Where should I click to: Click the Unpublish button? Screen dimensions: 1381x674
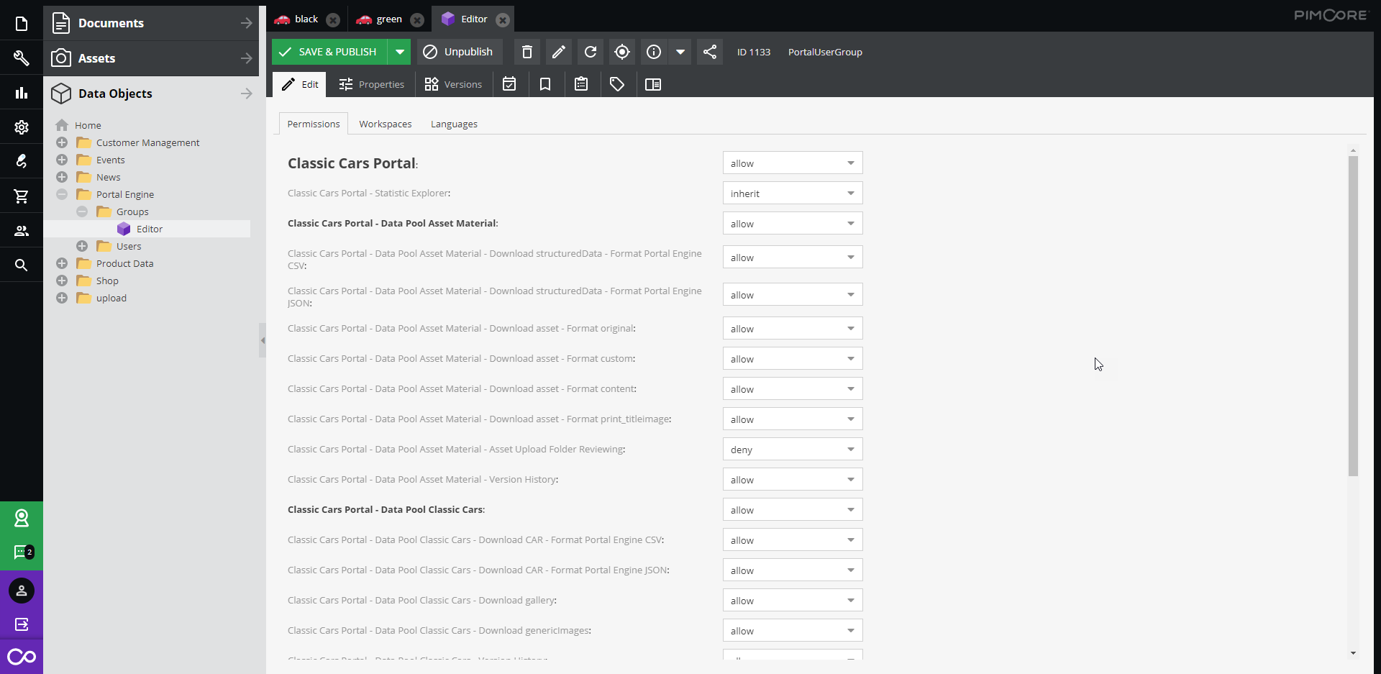[459, 52]
